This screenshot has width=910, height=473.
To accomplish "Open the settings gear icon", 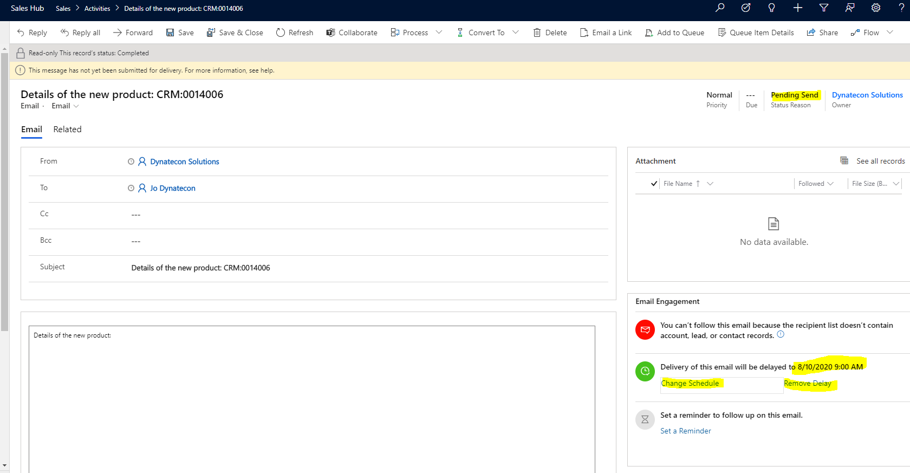I will click(x=876, y=8).
